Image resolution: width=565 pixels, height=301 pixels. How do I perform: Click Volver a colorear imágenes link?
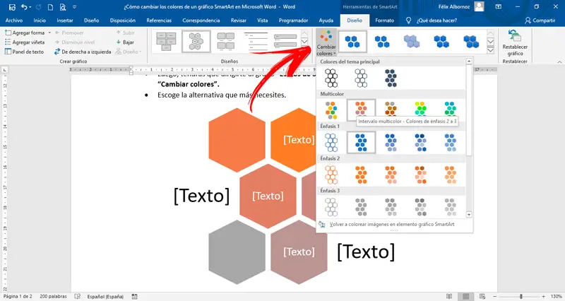click(x=392, y=224)
